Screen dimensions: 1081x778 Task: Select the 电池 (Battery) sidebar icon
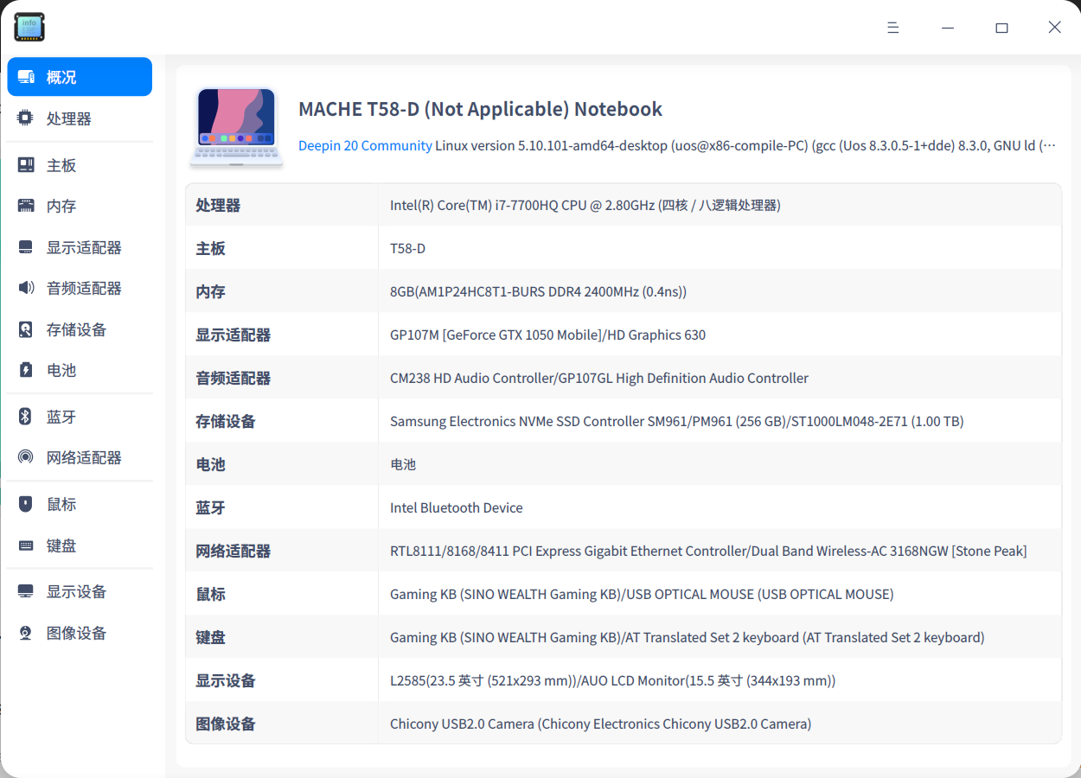click(x=26, y=371)
